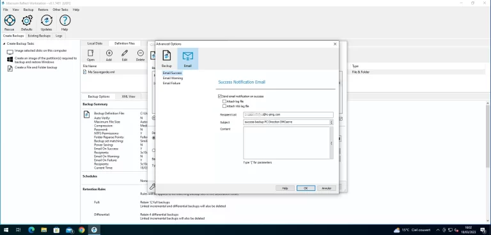Open Microsoft Store from taskbar

pyautogui.click(x=56, y=230)
